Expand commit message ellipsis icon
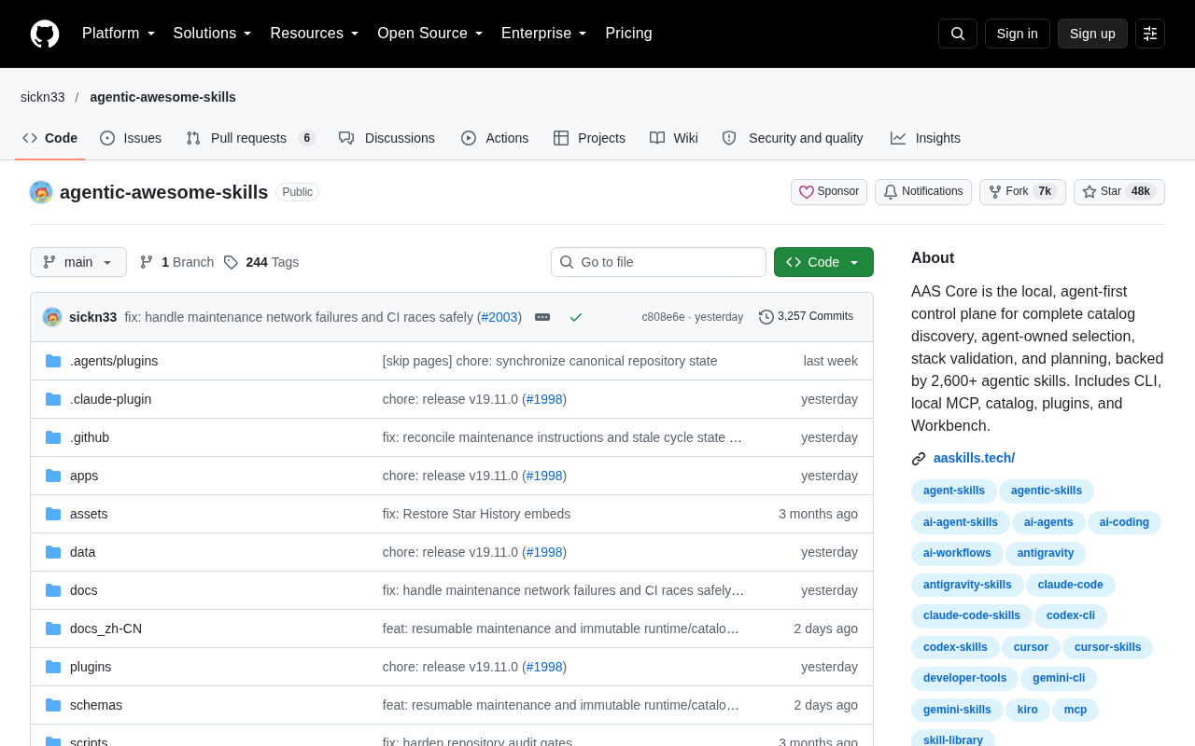The width and height of the screenshot is (1195, 746). [542, 317]
